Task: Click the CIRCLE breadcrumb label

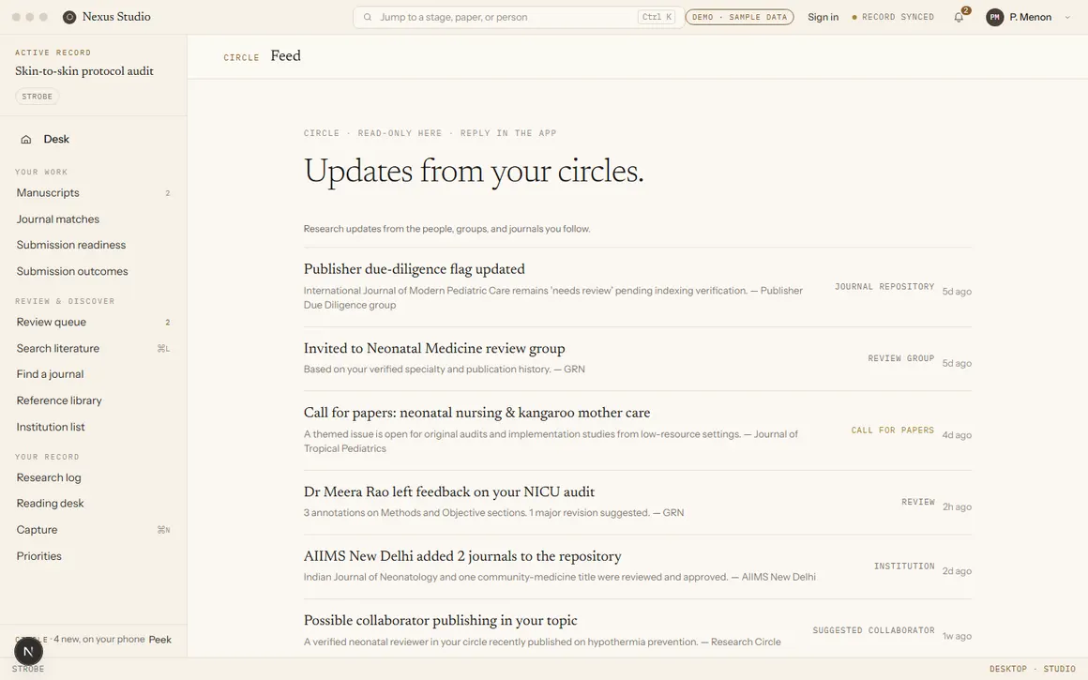Action: 241,57
